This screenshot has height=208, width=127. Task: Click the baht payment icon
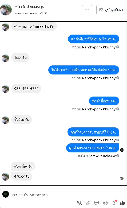coord(114,203)
